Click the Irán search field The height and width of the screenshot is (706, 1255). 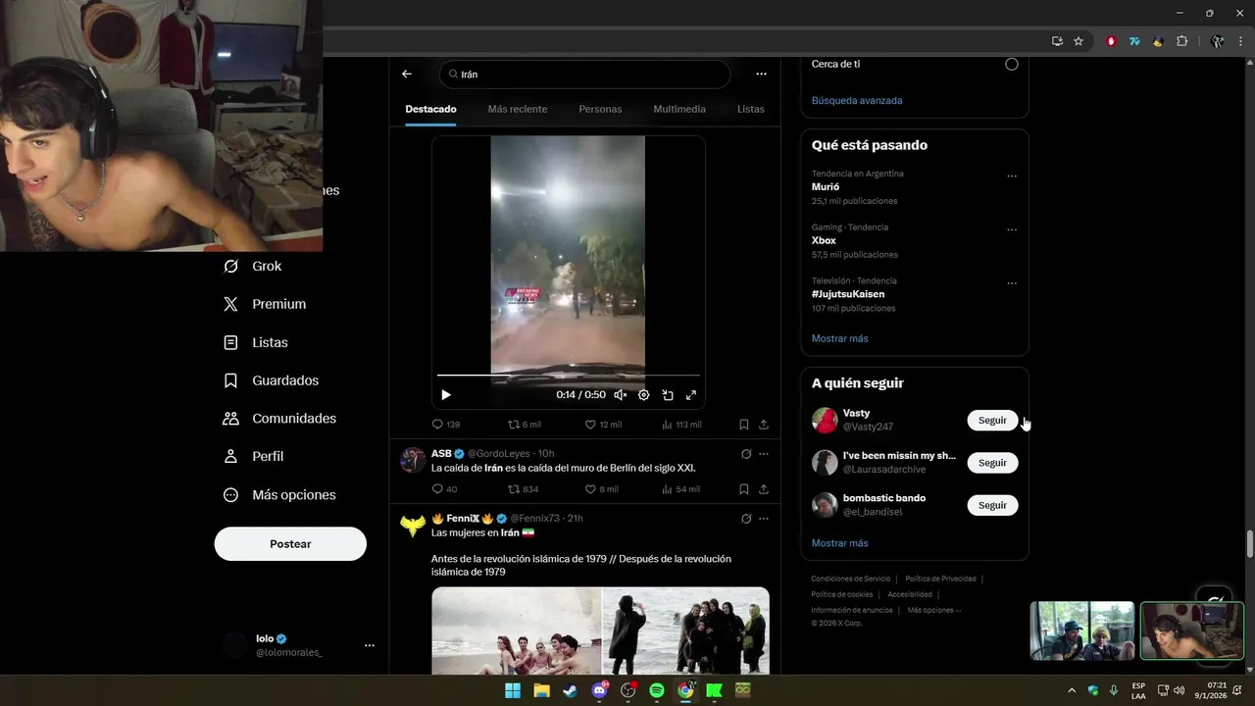click(x=584, y=75)
